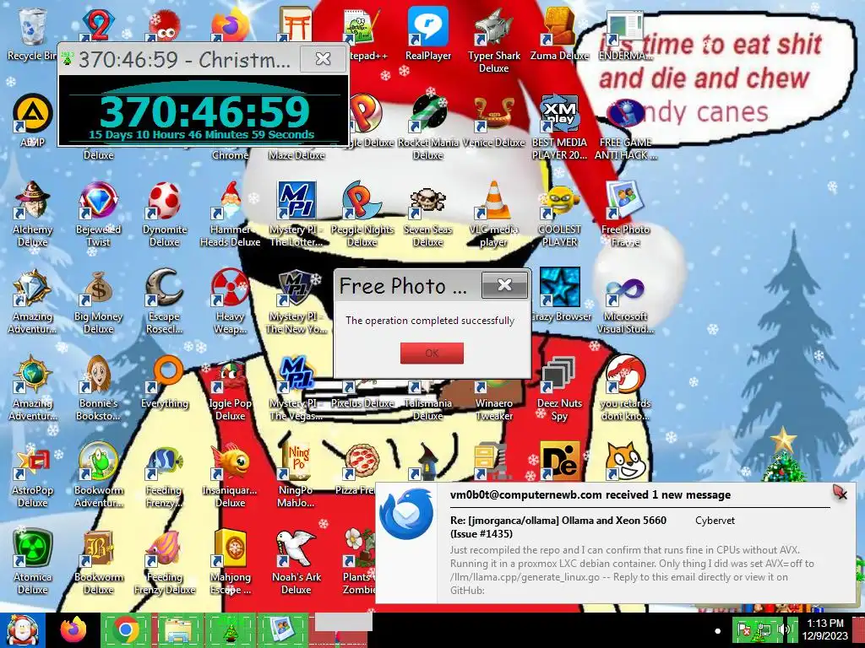
Task: Launch AIMP desktop icon
Action: click(32, 120)
